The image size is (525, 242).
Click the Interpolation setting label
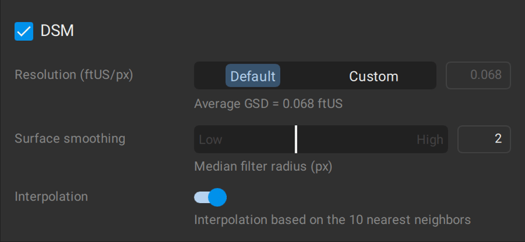tap(51, 196)
